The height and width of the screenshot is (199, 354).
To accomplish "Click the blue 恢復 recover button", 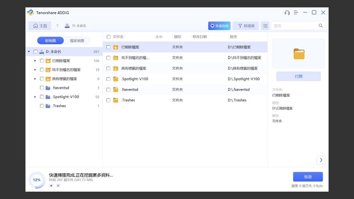I will pos(307,177).
